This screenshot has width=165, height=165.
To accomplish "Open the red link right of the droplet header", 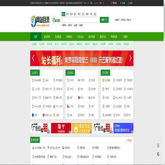I will coord(129,140).
